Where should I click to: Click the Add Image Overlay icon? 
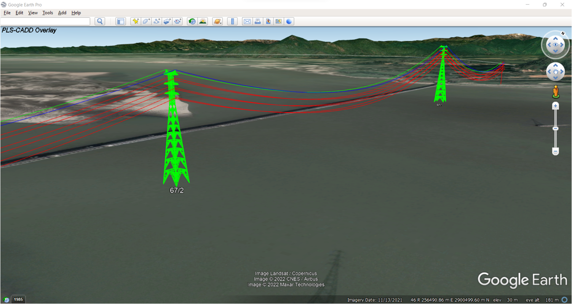pyautogui.click(x=167, y=21)
